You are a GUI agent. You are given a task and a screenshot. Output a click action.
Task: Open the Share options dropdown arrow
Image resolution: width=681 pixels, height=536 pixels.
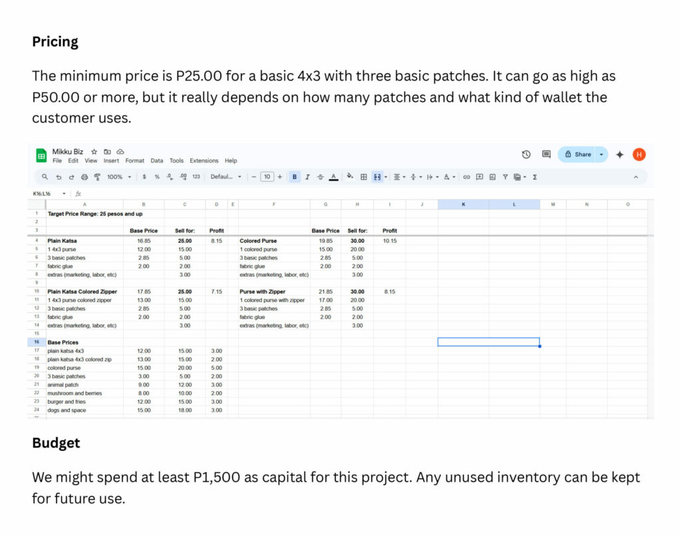(601, 154)
